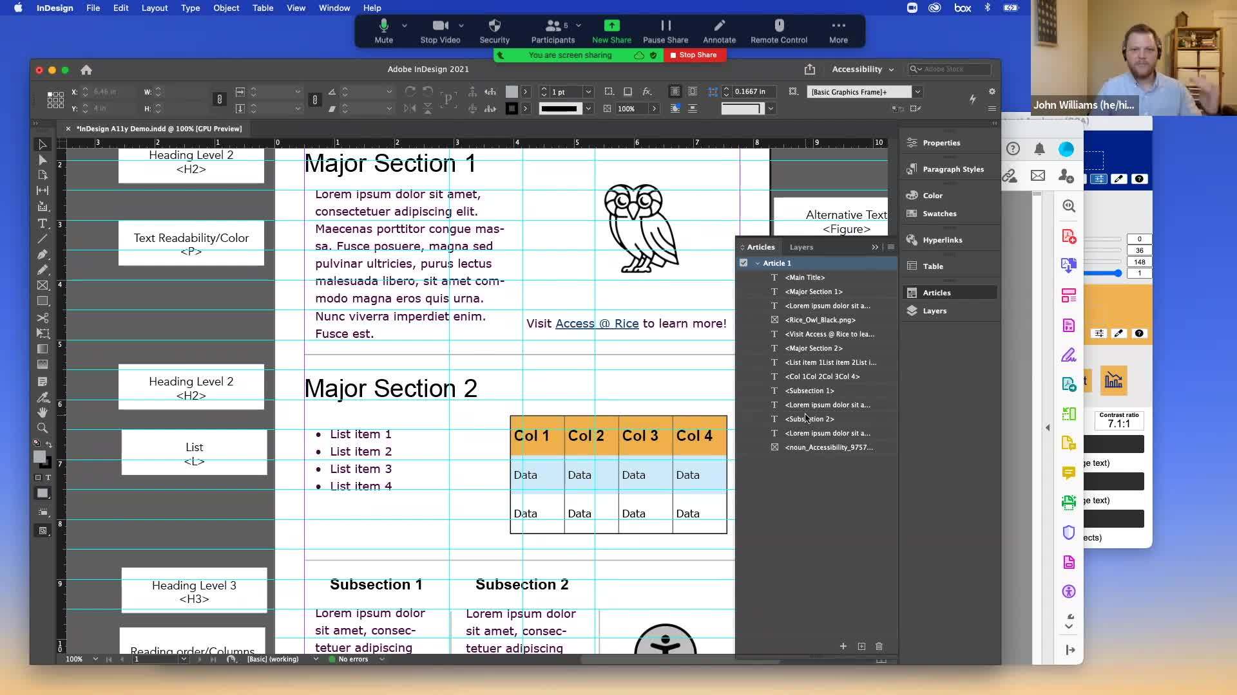The image size is (1237, 695).
Task: Open the Basic Graphics Frame style dropdown
Action: pyautogui.click(x=918, y=92)
